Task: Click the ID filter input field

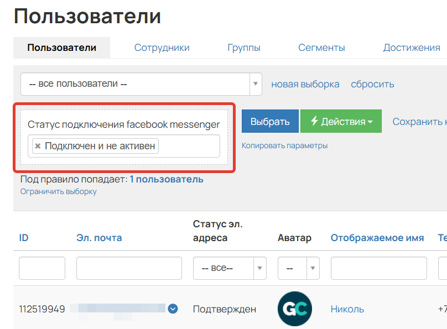Action: (x=42, y=268)
